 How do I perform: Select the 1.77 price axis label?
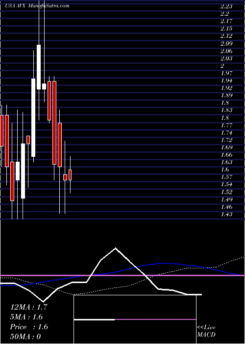point(226,125)
